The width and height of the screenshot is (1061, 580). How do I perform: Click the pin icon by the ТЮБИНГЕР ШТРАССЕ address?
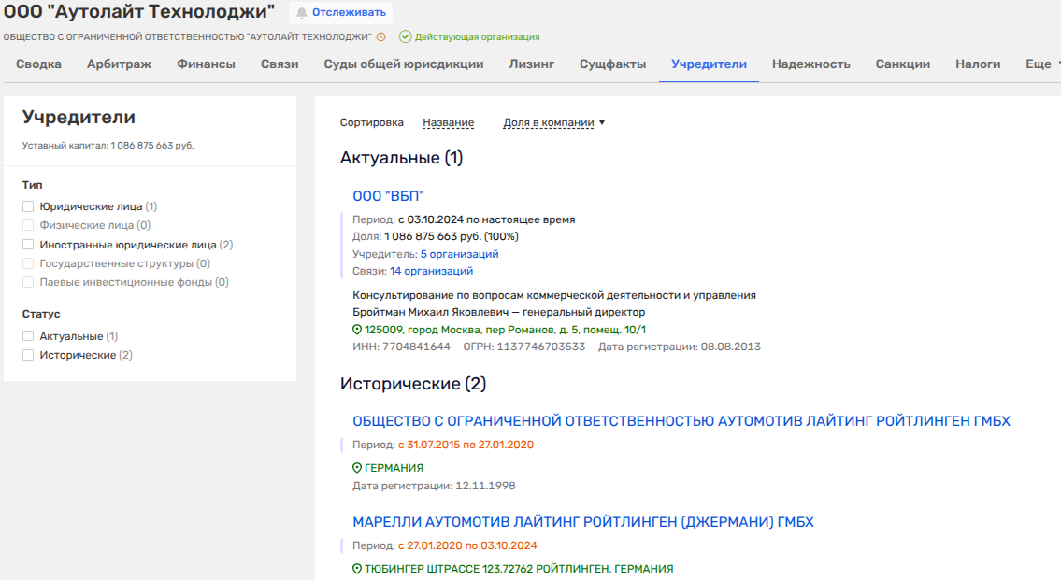click(x=356, y=569)
